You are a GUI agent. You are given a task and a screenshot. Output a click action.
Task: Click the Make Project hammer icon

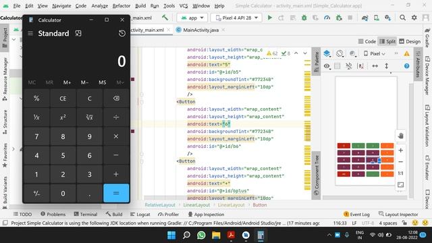165,18
